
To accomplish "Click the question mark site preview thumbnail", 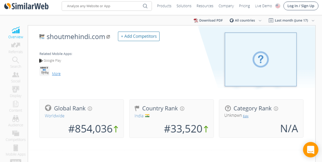I will pyautogui.click(x=261, y=59).
